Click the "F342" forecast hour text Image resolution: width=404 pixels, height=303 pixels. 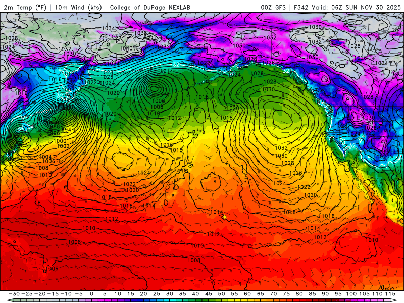tap(301, 7)
